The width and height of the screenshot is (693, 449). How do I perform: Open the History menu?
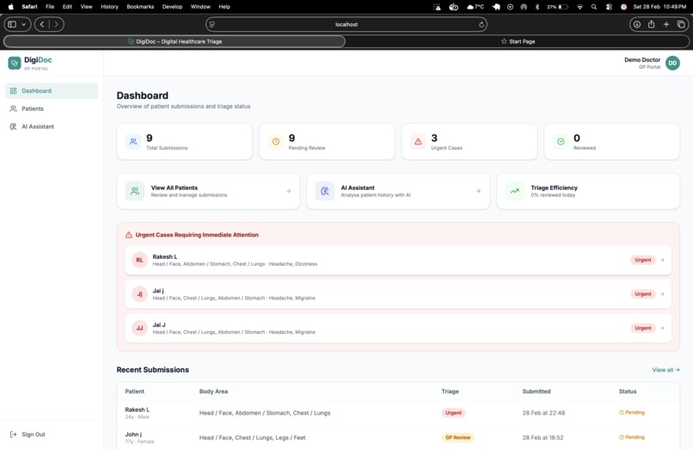pyautogui.click(x=109, y=7)
